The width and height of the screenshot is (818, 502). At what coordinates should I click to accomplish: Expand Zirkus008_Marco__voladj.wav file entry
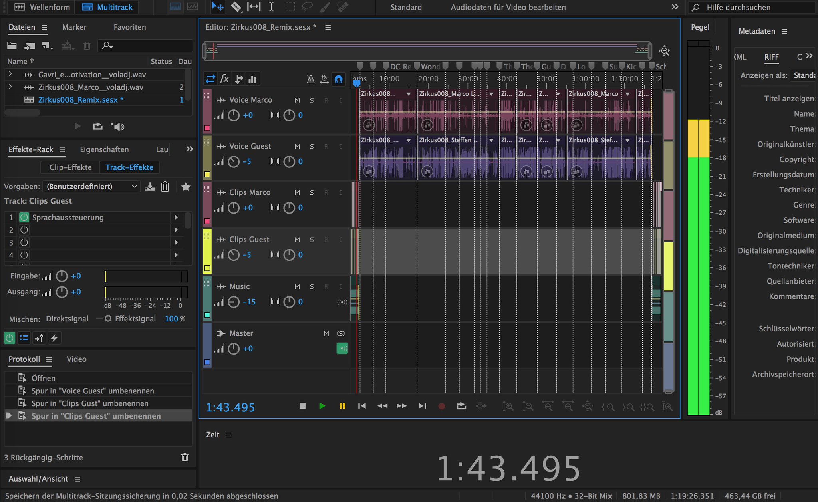(x=10, y=87)
